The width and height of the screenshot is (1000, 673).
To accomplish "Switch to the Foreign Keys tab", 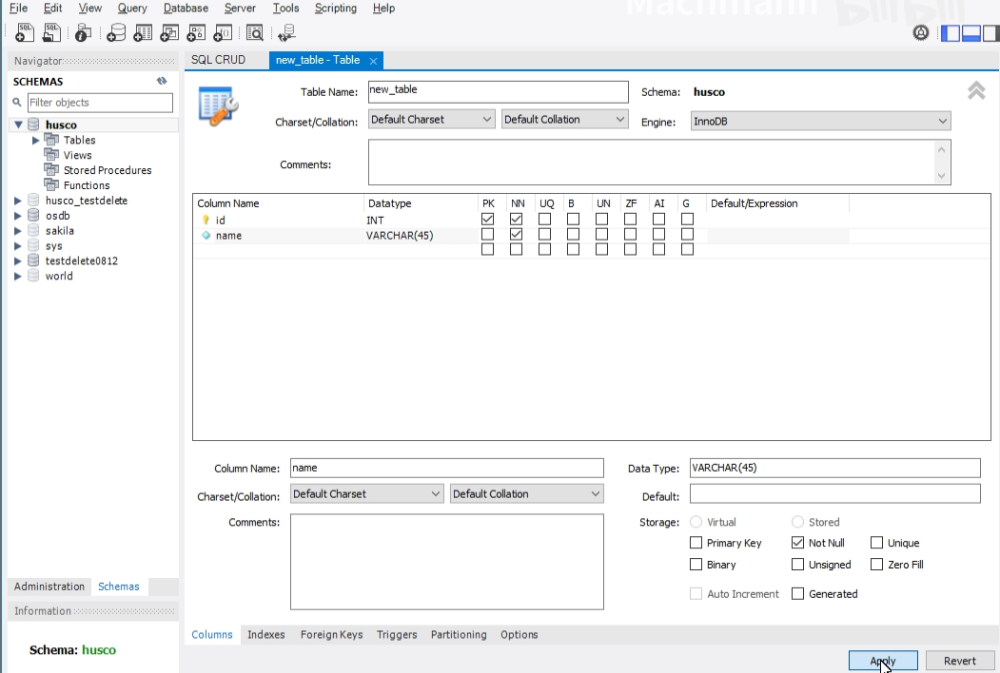I will (x=331, y=635).
